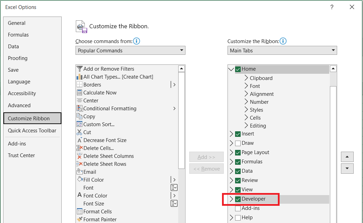Expand the Clipboard group under Home

246,78
